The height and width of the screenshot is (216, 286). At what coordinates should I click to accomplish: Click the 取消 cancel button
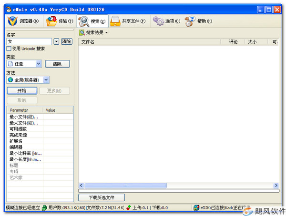[22, 100]
